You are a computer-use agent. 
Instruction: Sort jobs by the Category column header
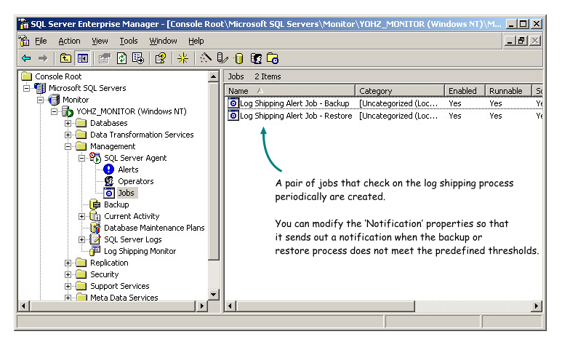coord(400,91)
